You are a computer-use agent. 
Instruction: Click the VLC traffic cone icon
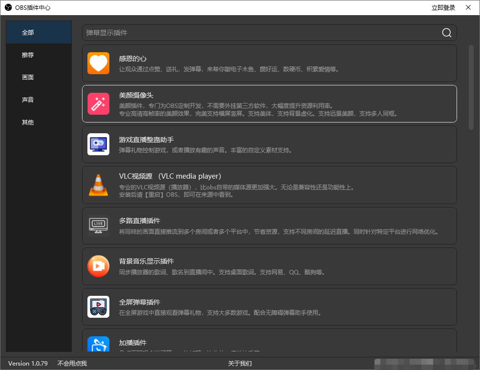pos(98,185)
